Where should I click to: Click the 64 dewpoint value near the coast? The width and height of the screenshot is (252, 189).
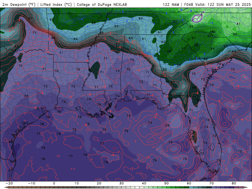coord(234,51)
